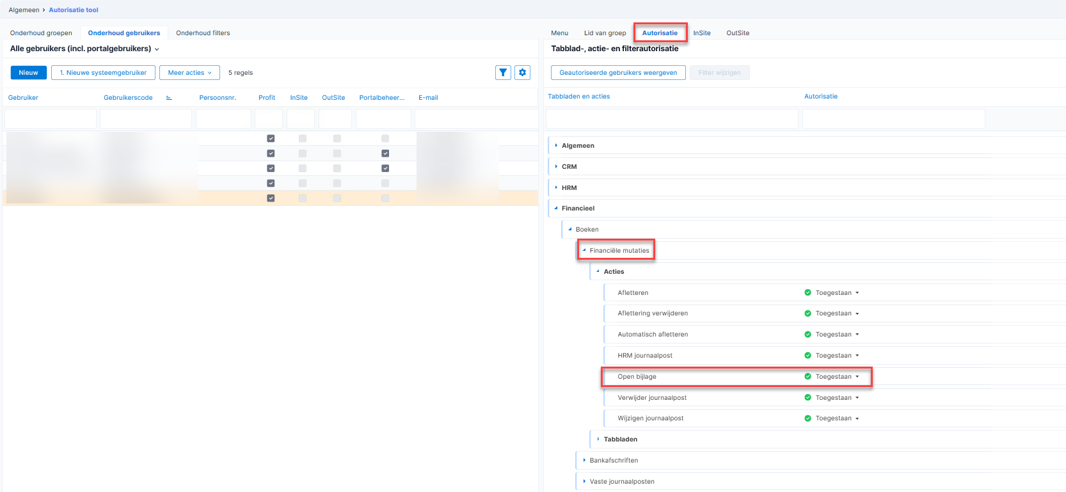Open the filter funnel icon
Image resolution: width=1066 pixels, height=492 pixels.
click(503, 73)
